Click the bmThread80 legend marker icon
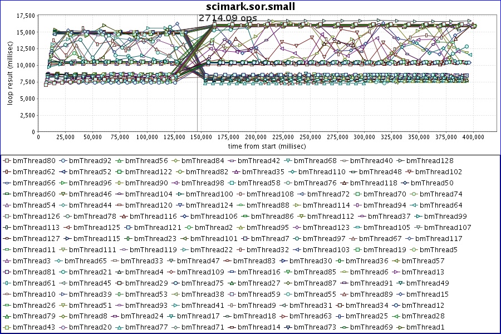The width and height of the screenshot is (501, 334). [x=7, y=161]
